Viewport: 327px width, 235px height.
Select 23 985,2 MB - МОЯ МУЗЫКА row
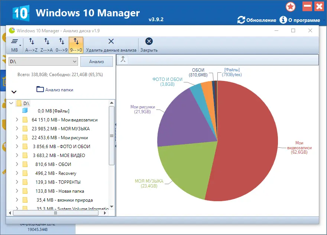point(61,129)
